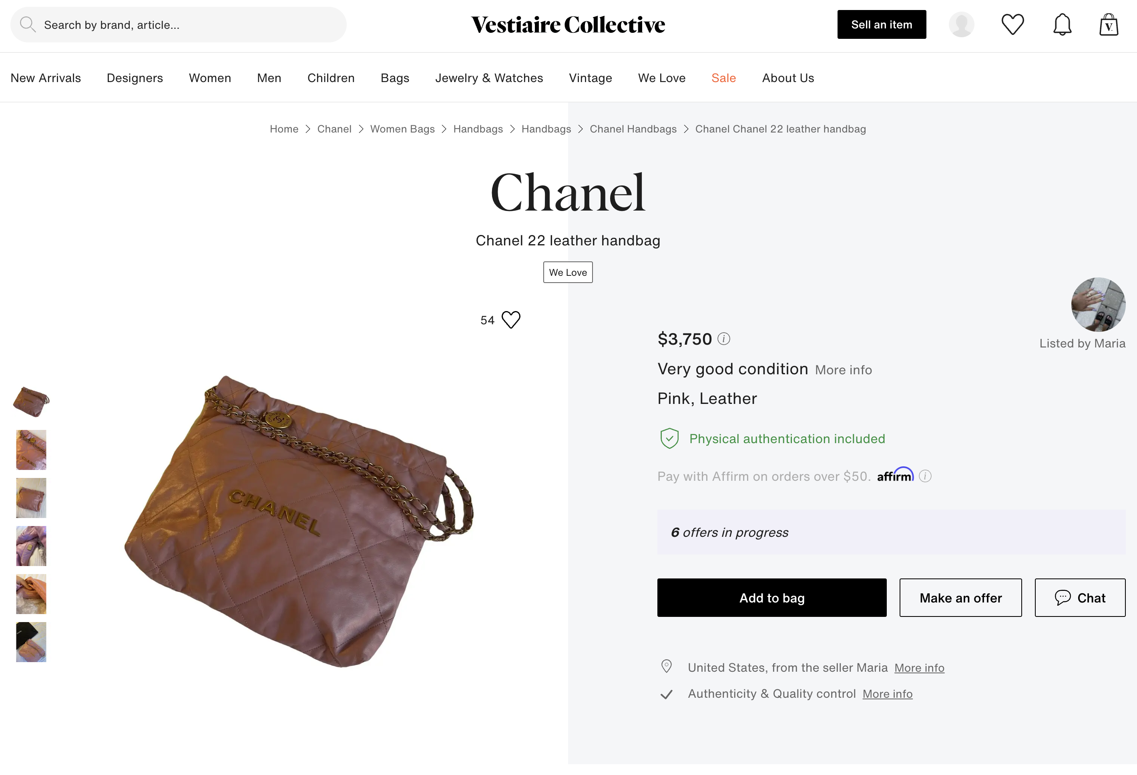The image size is (1137, 775).
Task: Open More info for Authenticity & Quality control
Action: pos(888,694)
